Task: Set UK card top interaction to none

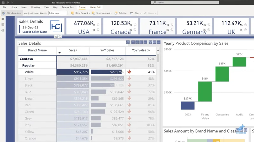Action: (245, 25)
